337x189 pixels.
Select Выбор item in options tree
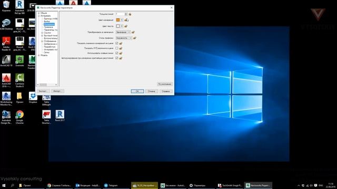(47, 22)
